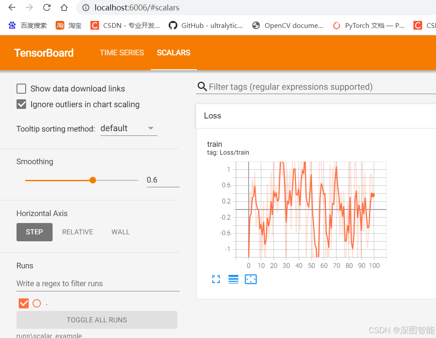Click the Smoothing slider handle
Viewport: 436px width, 338px height.
coord(93,180)
